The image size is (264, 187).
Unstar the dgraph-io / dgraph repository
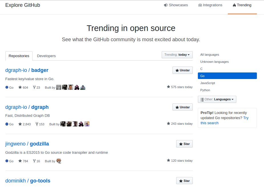pos(182,107)
